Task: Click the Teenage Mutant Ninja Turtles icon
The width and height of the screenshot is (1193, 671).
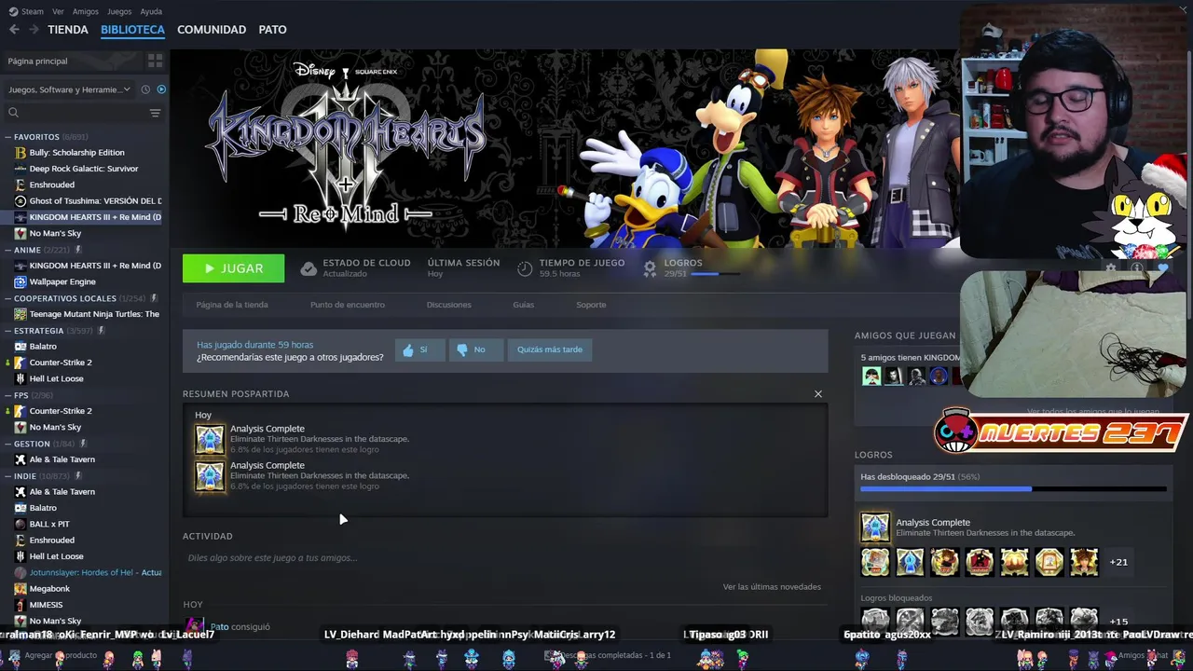Action: 21,314
